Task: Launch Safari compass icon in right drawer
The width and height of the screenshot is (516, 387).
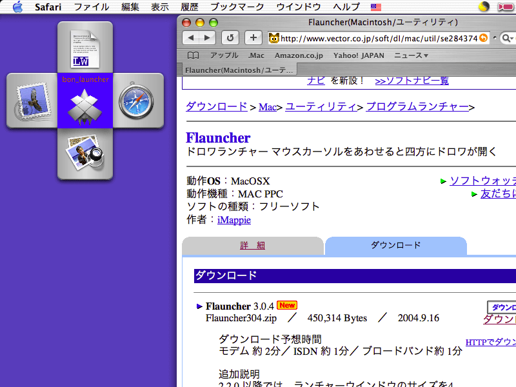Action: (136, 101)
